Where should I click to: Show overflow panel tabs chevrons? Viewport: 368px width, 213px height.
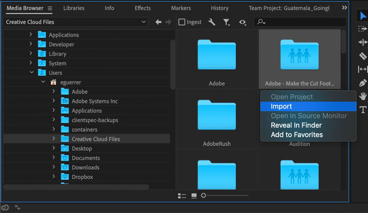click(x=344, y=8)
